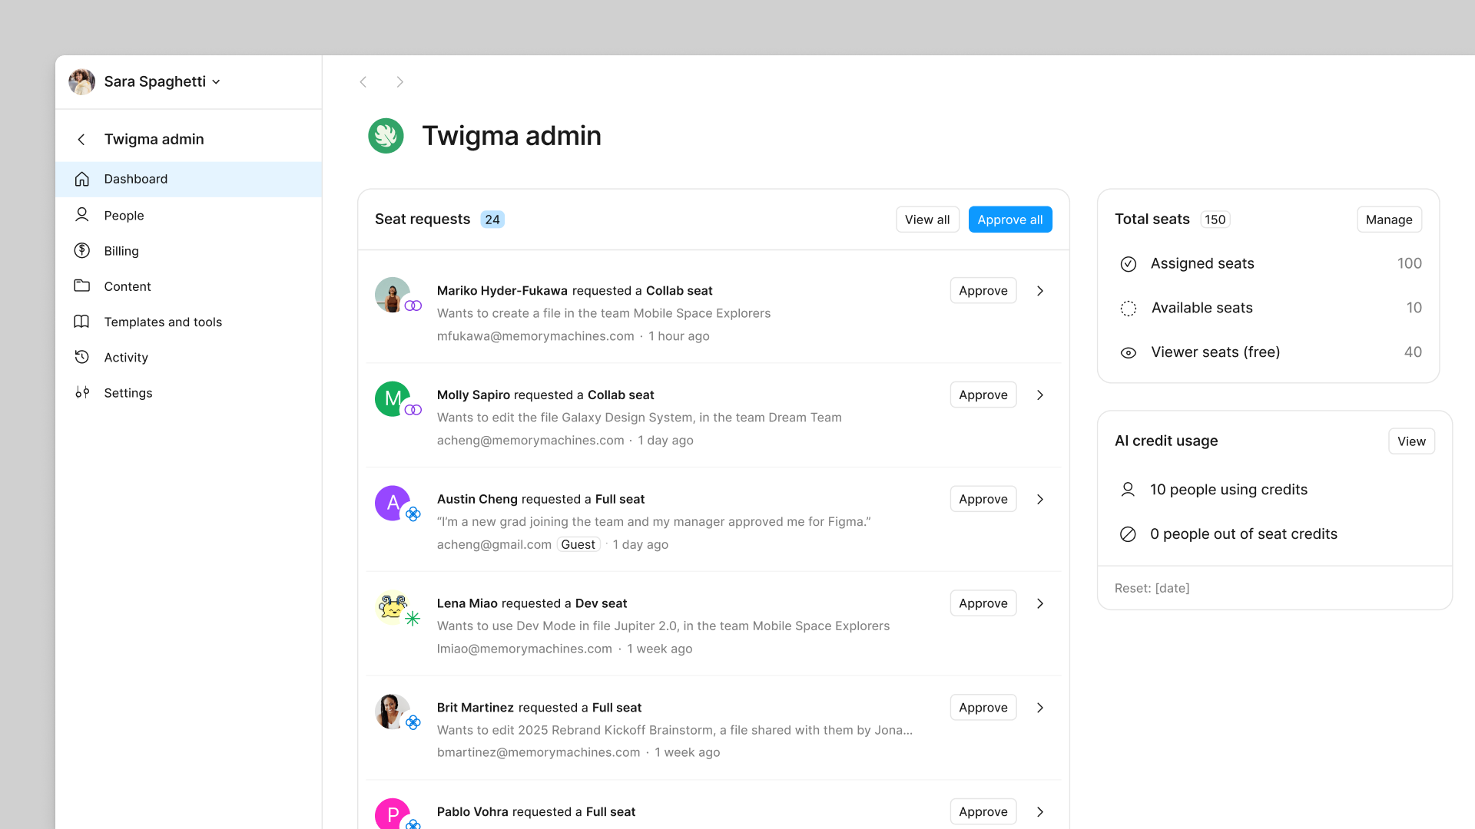1475x829 pixels.
Task: Open the People section
Action: (188, 215)
